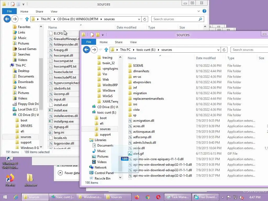Open Firefox desktop shortcut
The width and height of the screenshot is (268, 201).
click(10, 180)
